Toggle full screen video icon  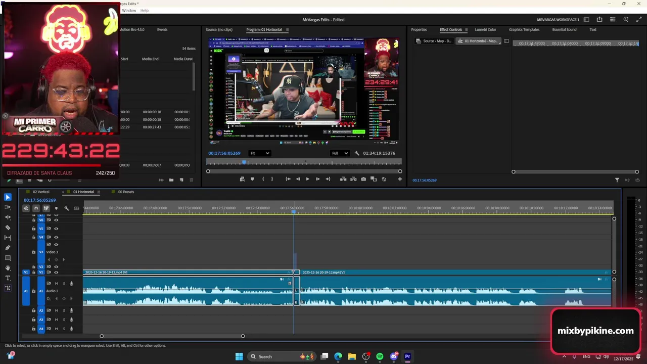click(x=639, y=20)
